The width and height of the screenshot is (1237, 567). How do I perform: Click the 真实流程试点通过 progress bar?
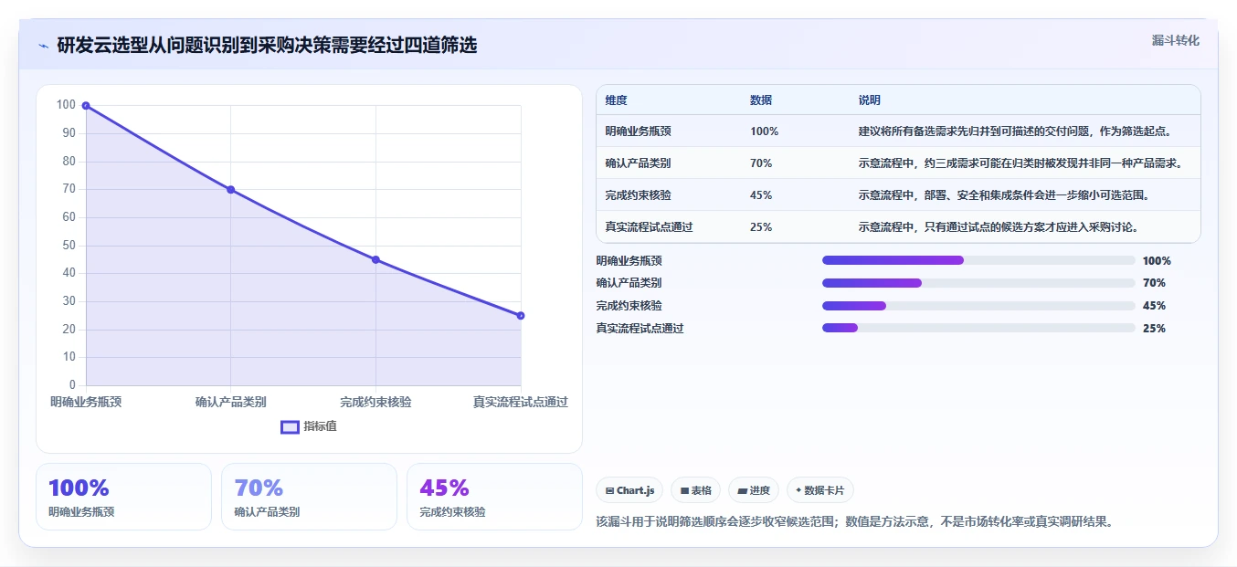point(978,329)
